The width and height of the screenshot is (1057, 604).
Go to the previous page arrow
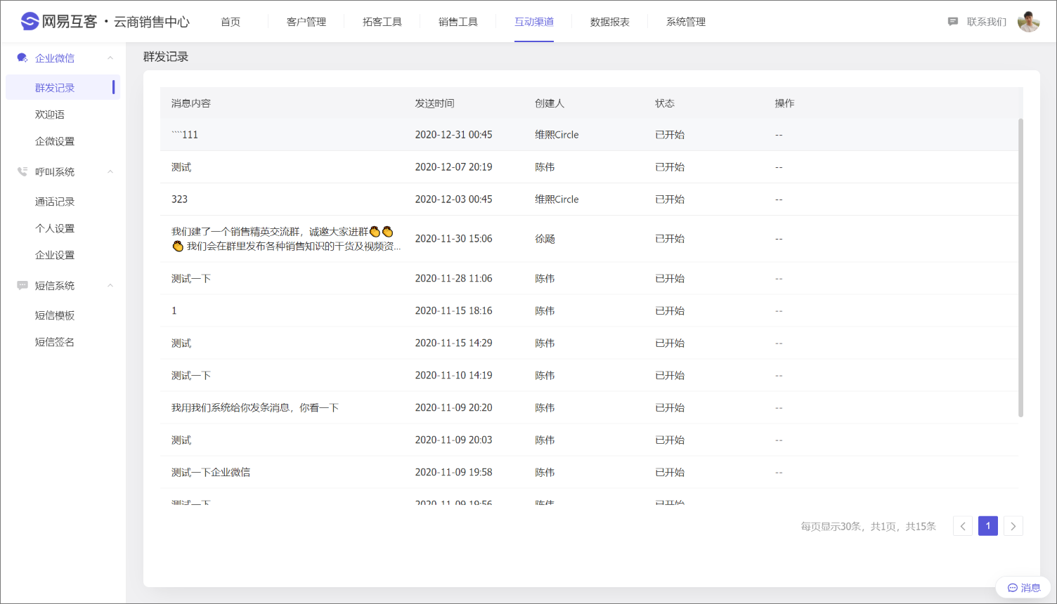(963, 526)
